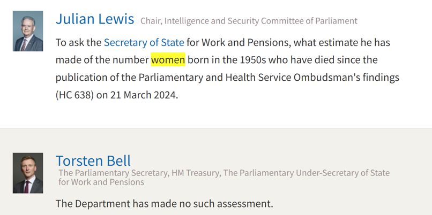Click the highlighted word "women"
Image resolution: width=432 pixels, height=215 pixels.
click(168, 59)
